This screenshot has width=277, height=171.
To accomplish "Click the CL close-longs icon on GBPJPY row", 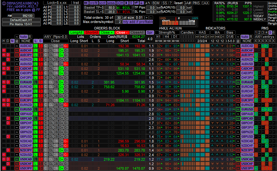I will [x=51, y=127].
